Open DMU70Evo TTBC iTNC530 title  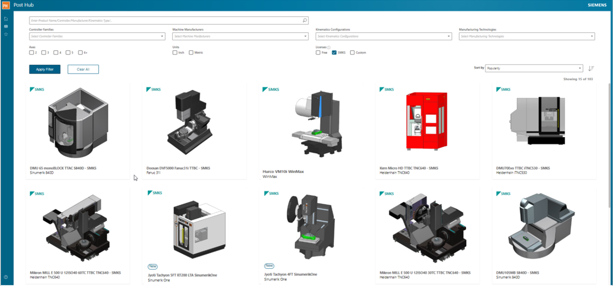[x=523, y=168]
